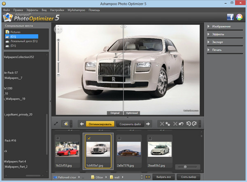Open the Wallpapers Part 4 folder
The image size is (247, 182).
pyautogui.click(x=15, y=161)
